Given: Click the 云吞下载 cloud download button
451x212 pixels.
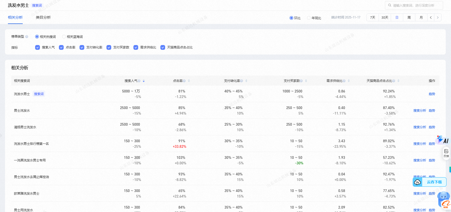Looking at the screenshot, I should [x=430, y=182].
